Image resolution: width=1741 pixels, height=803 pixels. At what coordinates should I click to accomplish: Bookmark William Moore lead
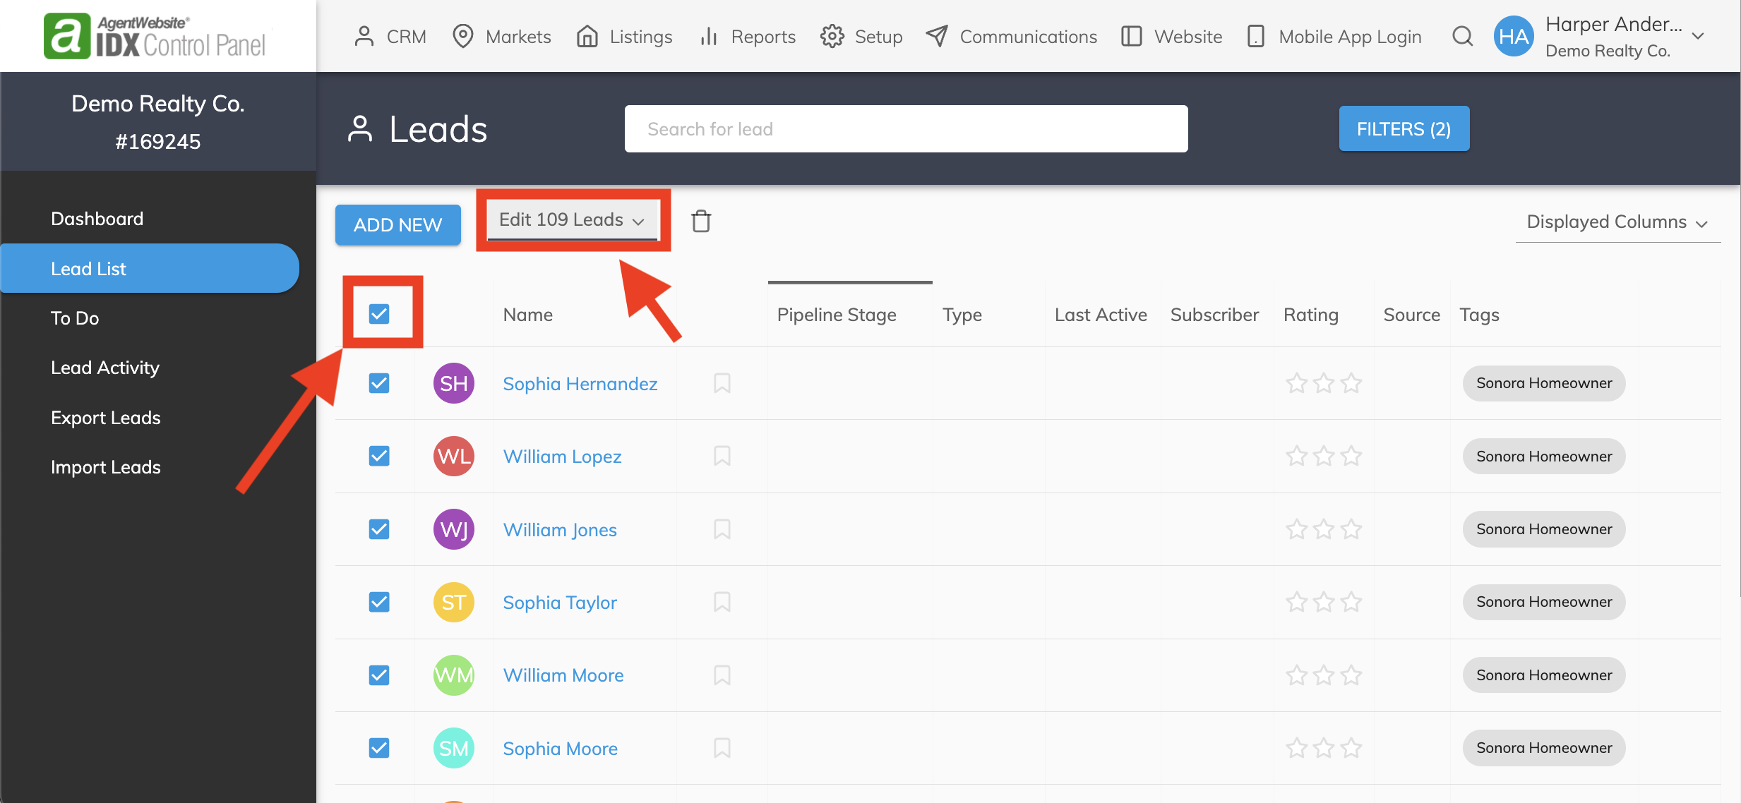click(x=722, y=675)
